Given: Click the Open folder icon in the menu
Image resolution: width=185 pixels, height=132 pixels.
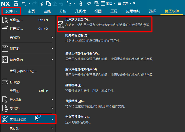Looking at the screenshot, I should pyautogui.click(x=5, y=28).
